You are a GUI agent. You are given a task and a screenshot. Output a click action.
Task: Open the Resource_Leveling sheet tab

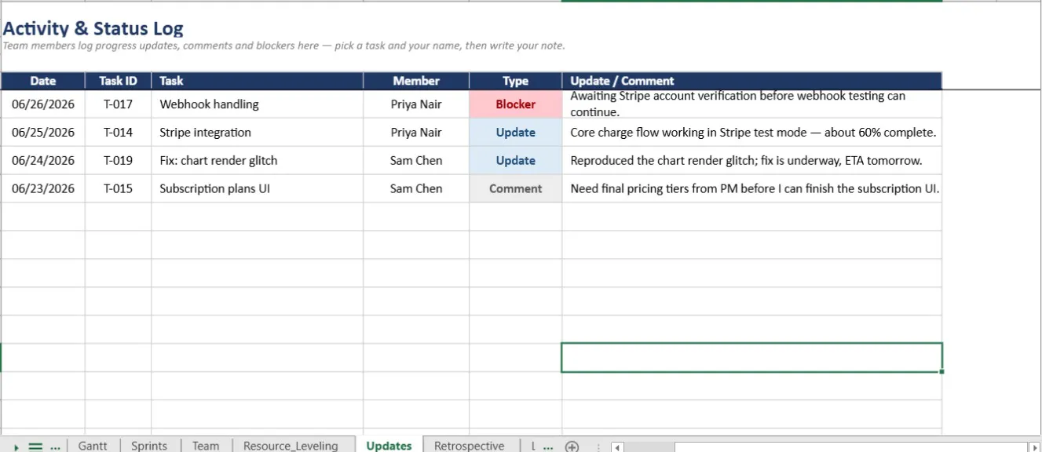tap(291, 446)
